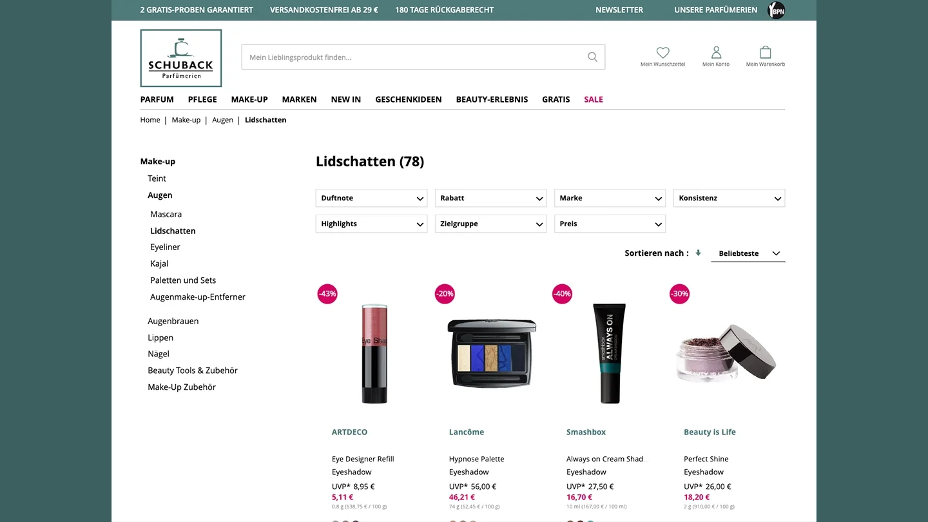
Task: Expand the Zielgruppe filter
Action: (490, 224)
